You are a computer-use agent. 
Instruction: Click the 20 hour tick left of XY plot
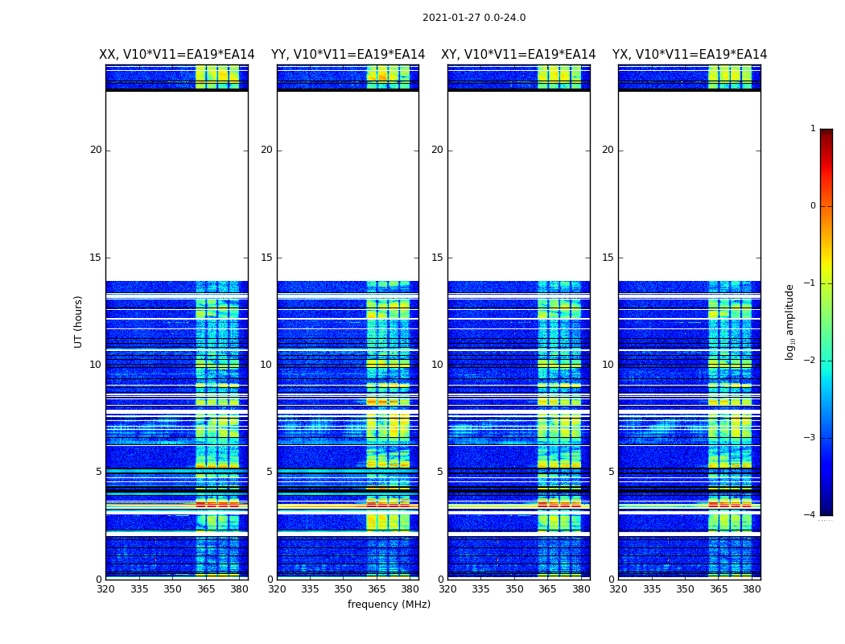tap(437, 150)
